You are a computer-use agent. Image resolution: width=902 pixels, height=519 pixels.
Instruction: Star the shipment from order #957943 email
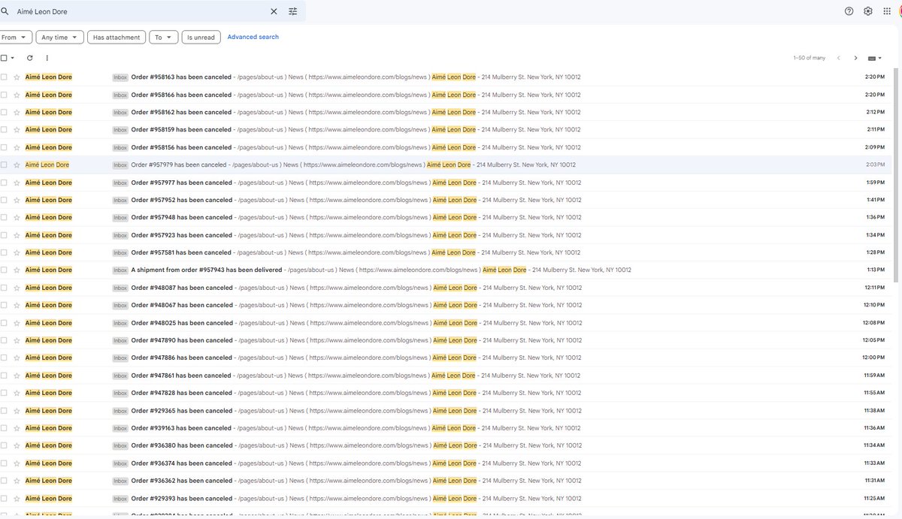(17, 270)
